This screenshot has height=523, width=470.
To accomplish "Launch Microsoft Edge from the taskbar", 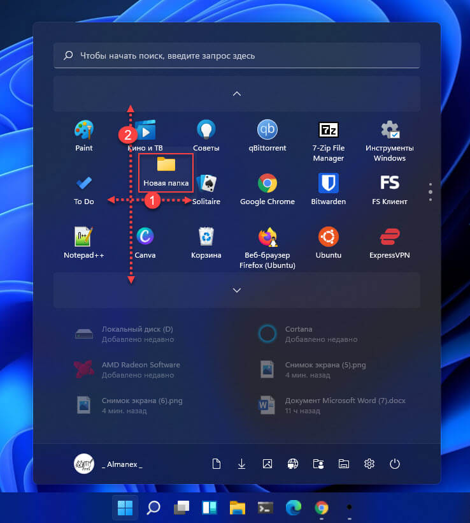I will tap(294, 508).
